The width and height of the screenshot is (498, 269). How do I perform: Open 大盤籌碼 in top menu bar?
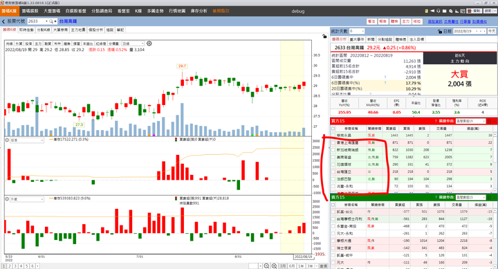click(52, 11)
